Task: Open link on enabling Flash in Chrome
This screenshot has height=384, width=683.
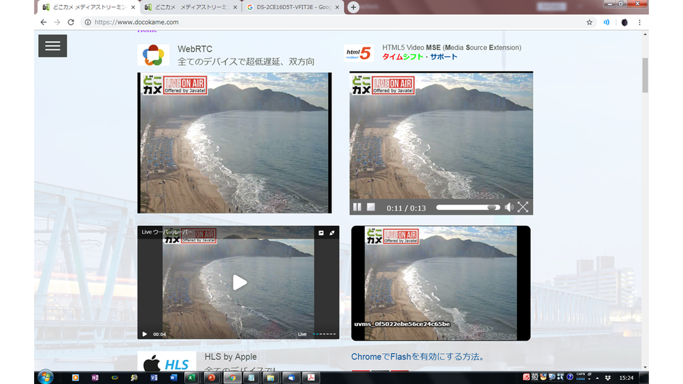Action: pyautogui.click(x=418, y=357)
